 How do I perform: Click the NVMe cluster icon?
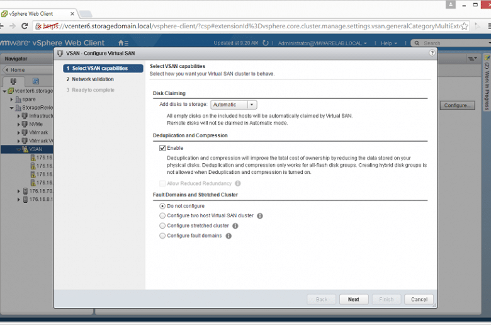tap(25, 124)
